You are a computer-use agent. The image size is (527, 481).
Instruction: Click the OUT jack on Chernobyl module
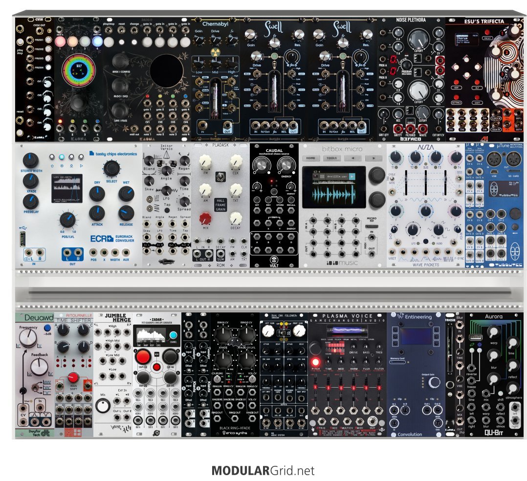tap(227, 125)
